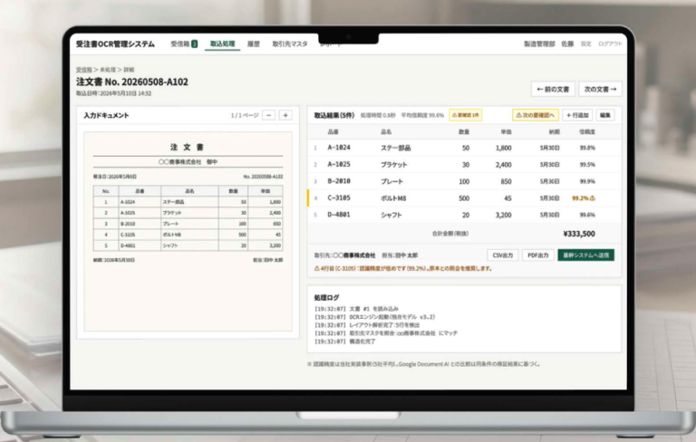Click the 構造化完了 log line
Screen dimensions: 696x442
click(x=344, y=341)
